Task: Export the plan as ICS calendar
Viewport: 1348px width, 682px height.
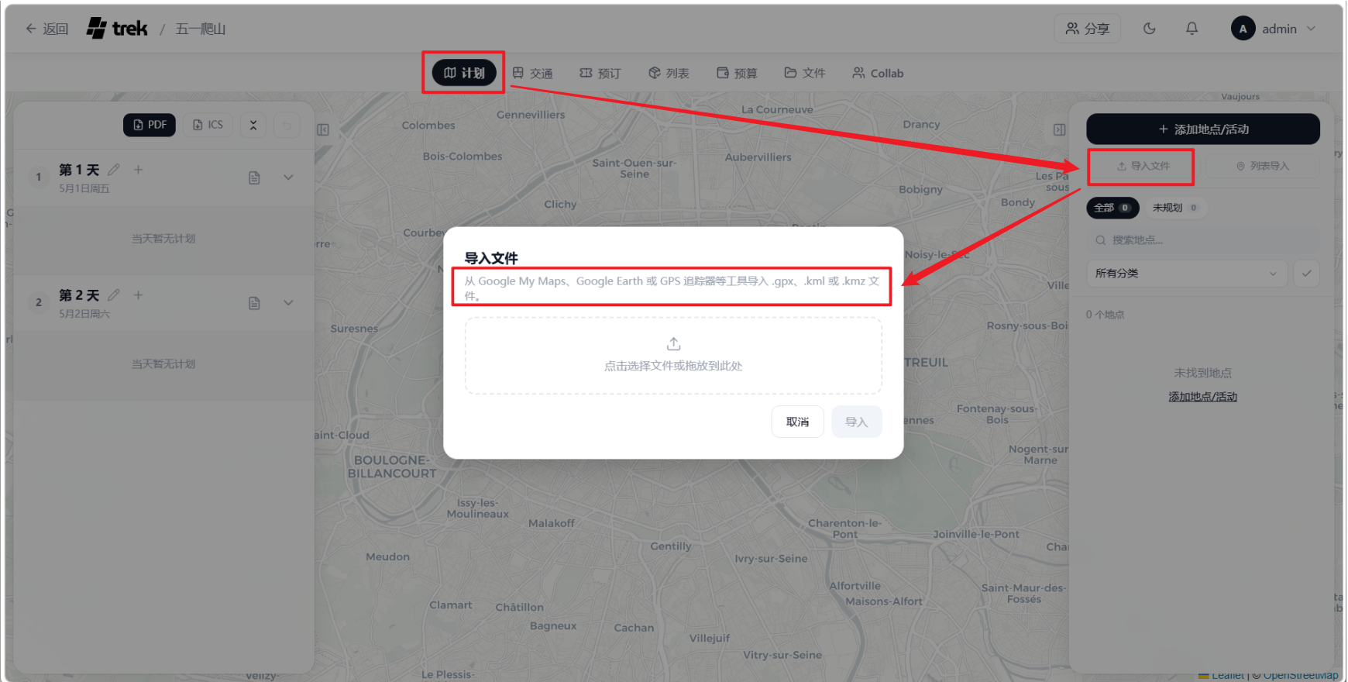Action: (x=208, y=125)
